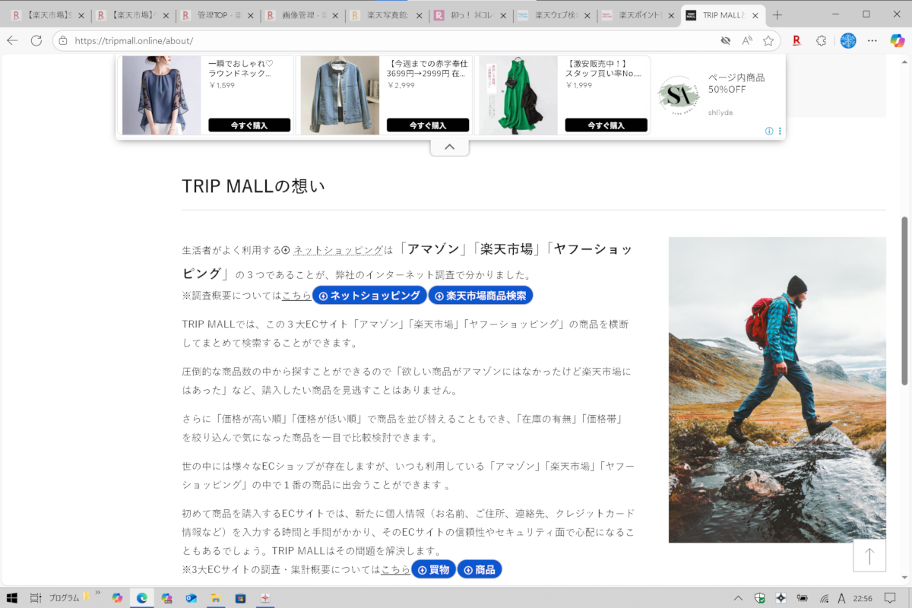Open Task View in the taskbar
912x608 pixels.
pyautogui.click(x=36, y=598)
